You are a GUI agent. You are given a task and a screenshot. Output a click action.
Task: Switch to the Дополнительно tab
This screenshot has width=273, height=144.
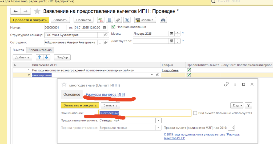(x=40, y=50)
